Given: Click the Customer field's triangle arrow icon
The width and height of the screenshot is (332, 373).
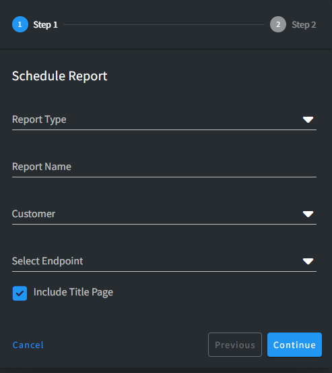Looking at the screenshot, I should pos(308,214).
